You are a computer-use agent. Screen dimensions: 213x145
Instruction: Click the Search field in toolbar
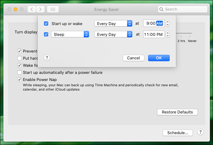tap(183, 9)
